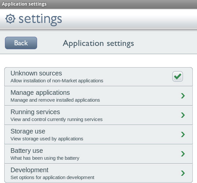Click "Allow installation of non-Market applications" description
Image resolution: width=197 pixels, height=183 pixels.
tap(57, 81)
